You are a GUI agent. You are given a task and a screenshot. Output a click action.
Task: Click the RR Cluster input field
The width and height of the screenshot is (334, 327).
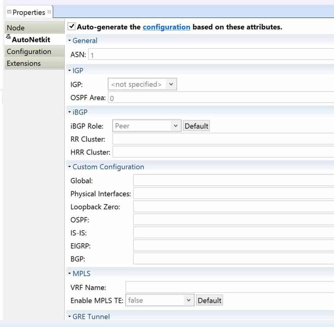coord(223,139)
